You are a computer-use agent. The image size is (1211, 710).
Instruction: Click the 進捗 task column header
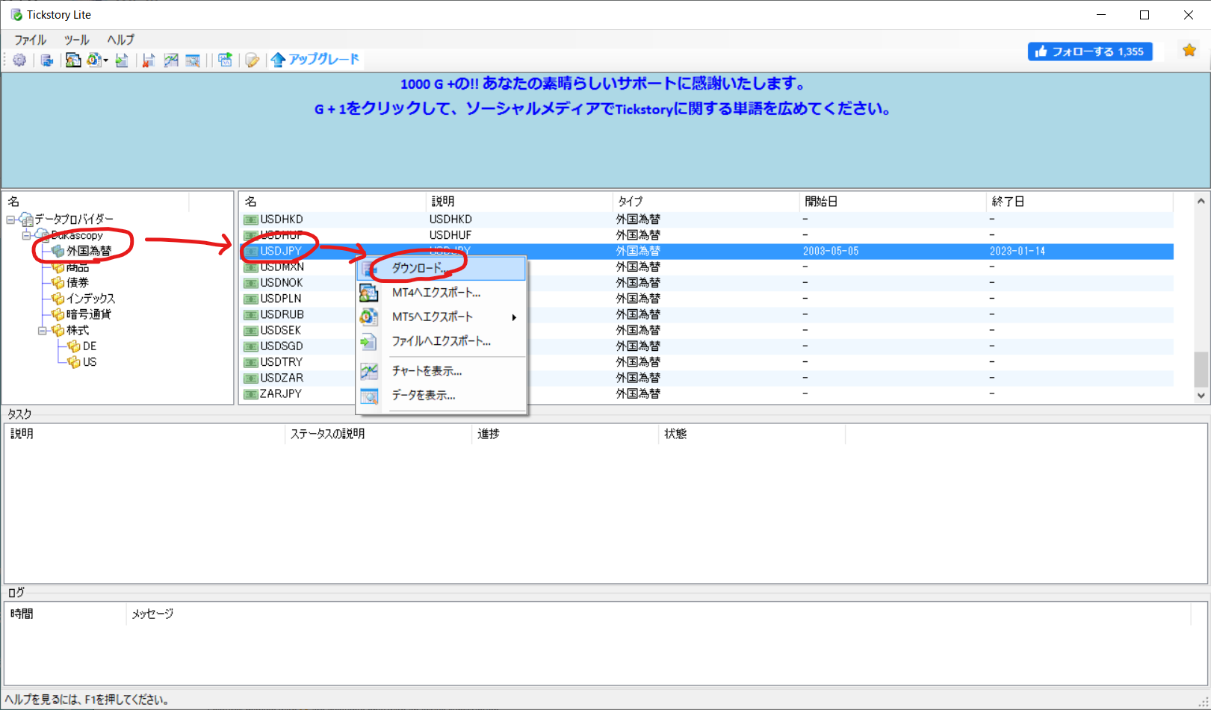pyautogui.click(x=565, y=434)
